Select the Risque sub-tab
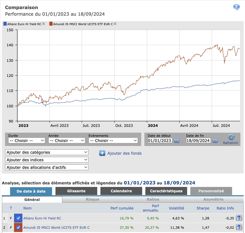 [92, 199]
